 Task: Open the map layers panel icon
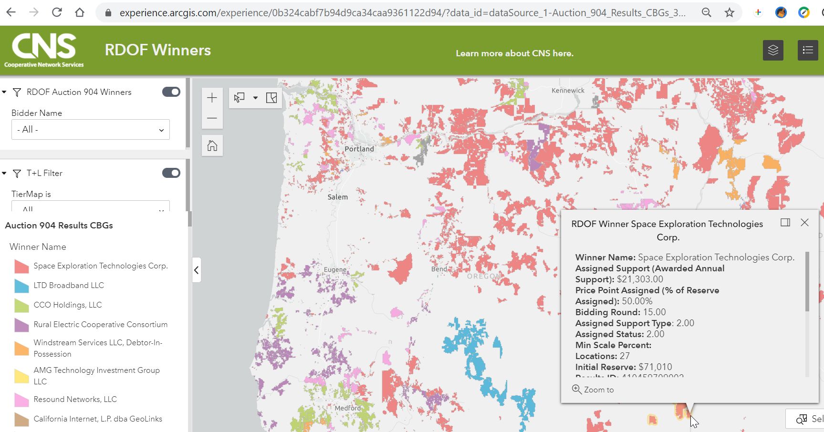coord(773,50)
